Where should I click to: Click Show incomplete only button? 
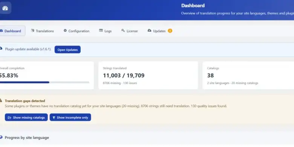70,117
